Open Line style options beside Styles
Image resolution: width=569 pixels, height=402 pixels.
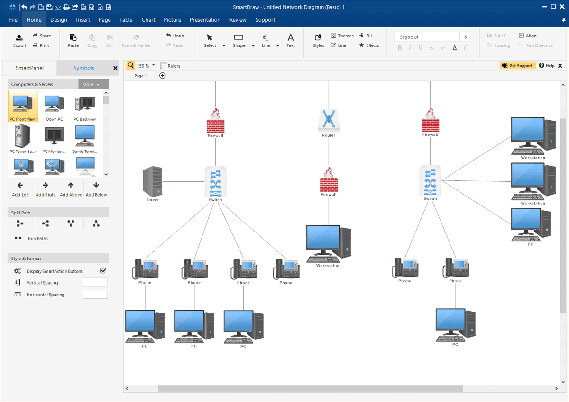[339, 45]
